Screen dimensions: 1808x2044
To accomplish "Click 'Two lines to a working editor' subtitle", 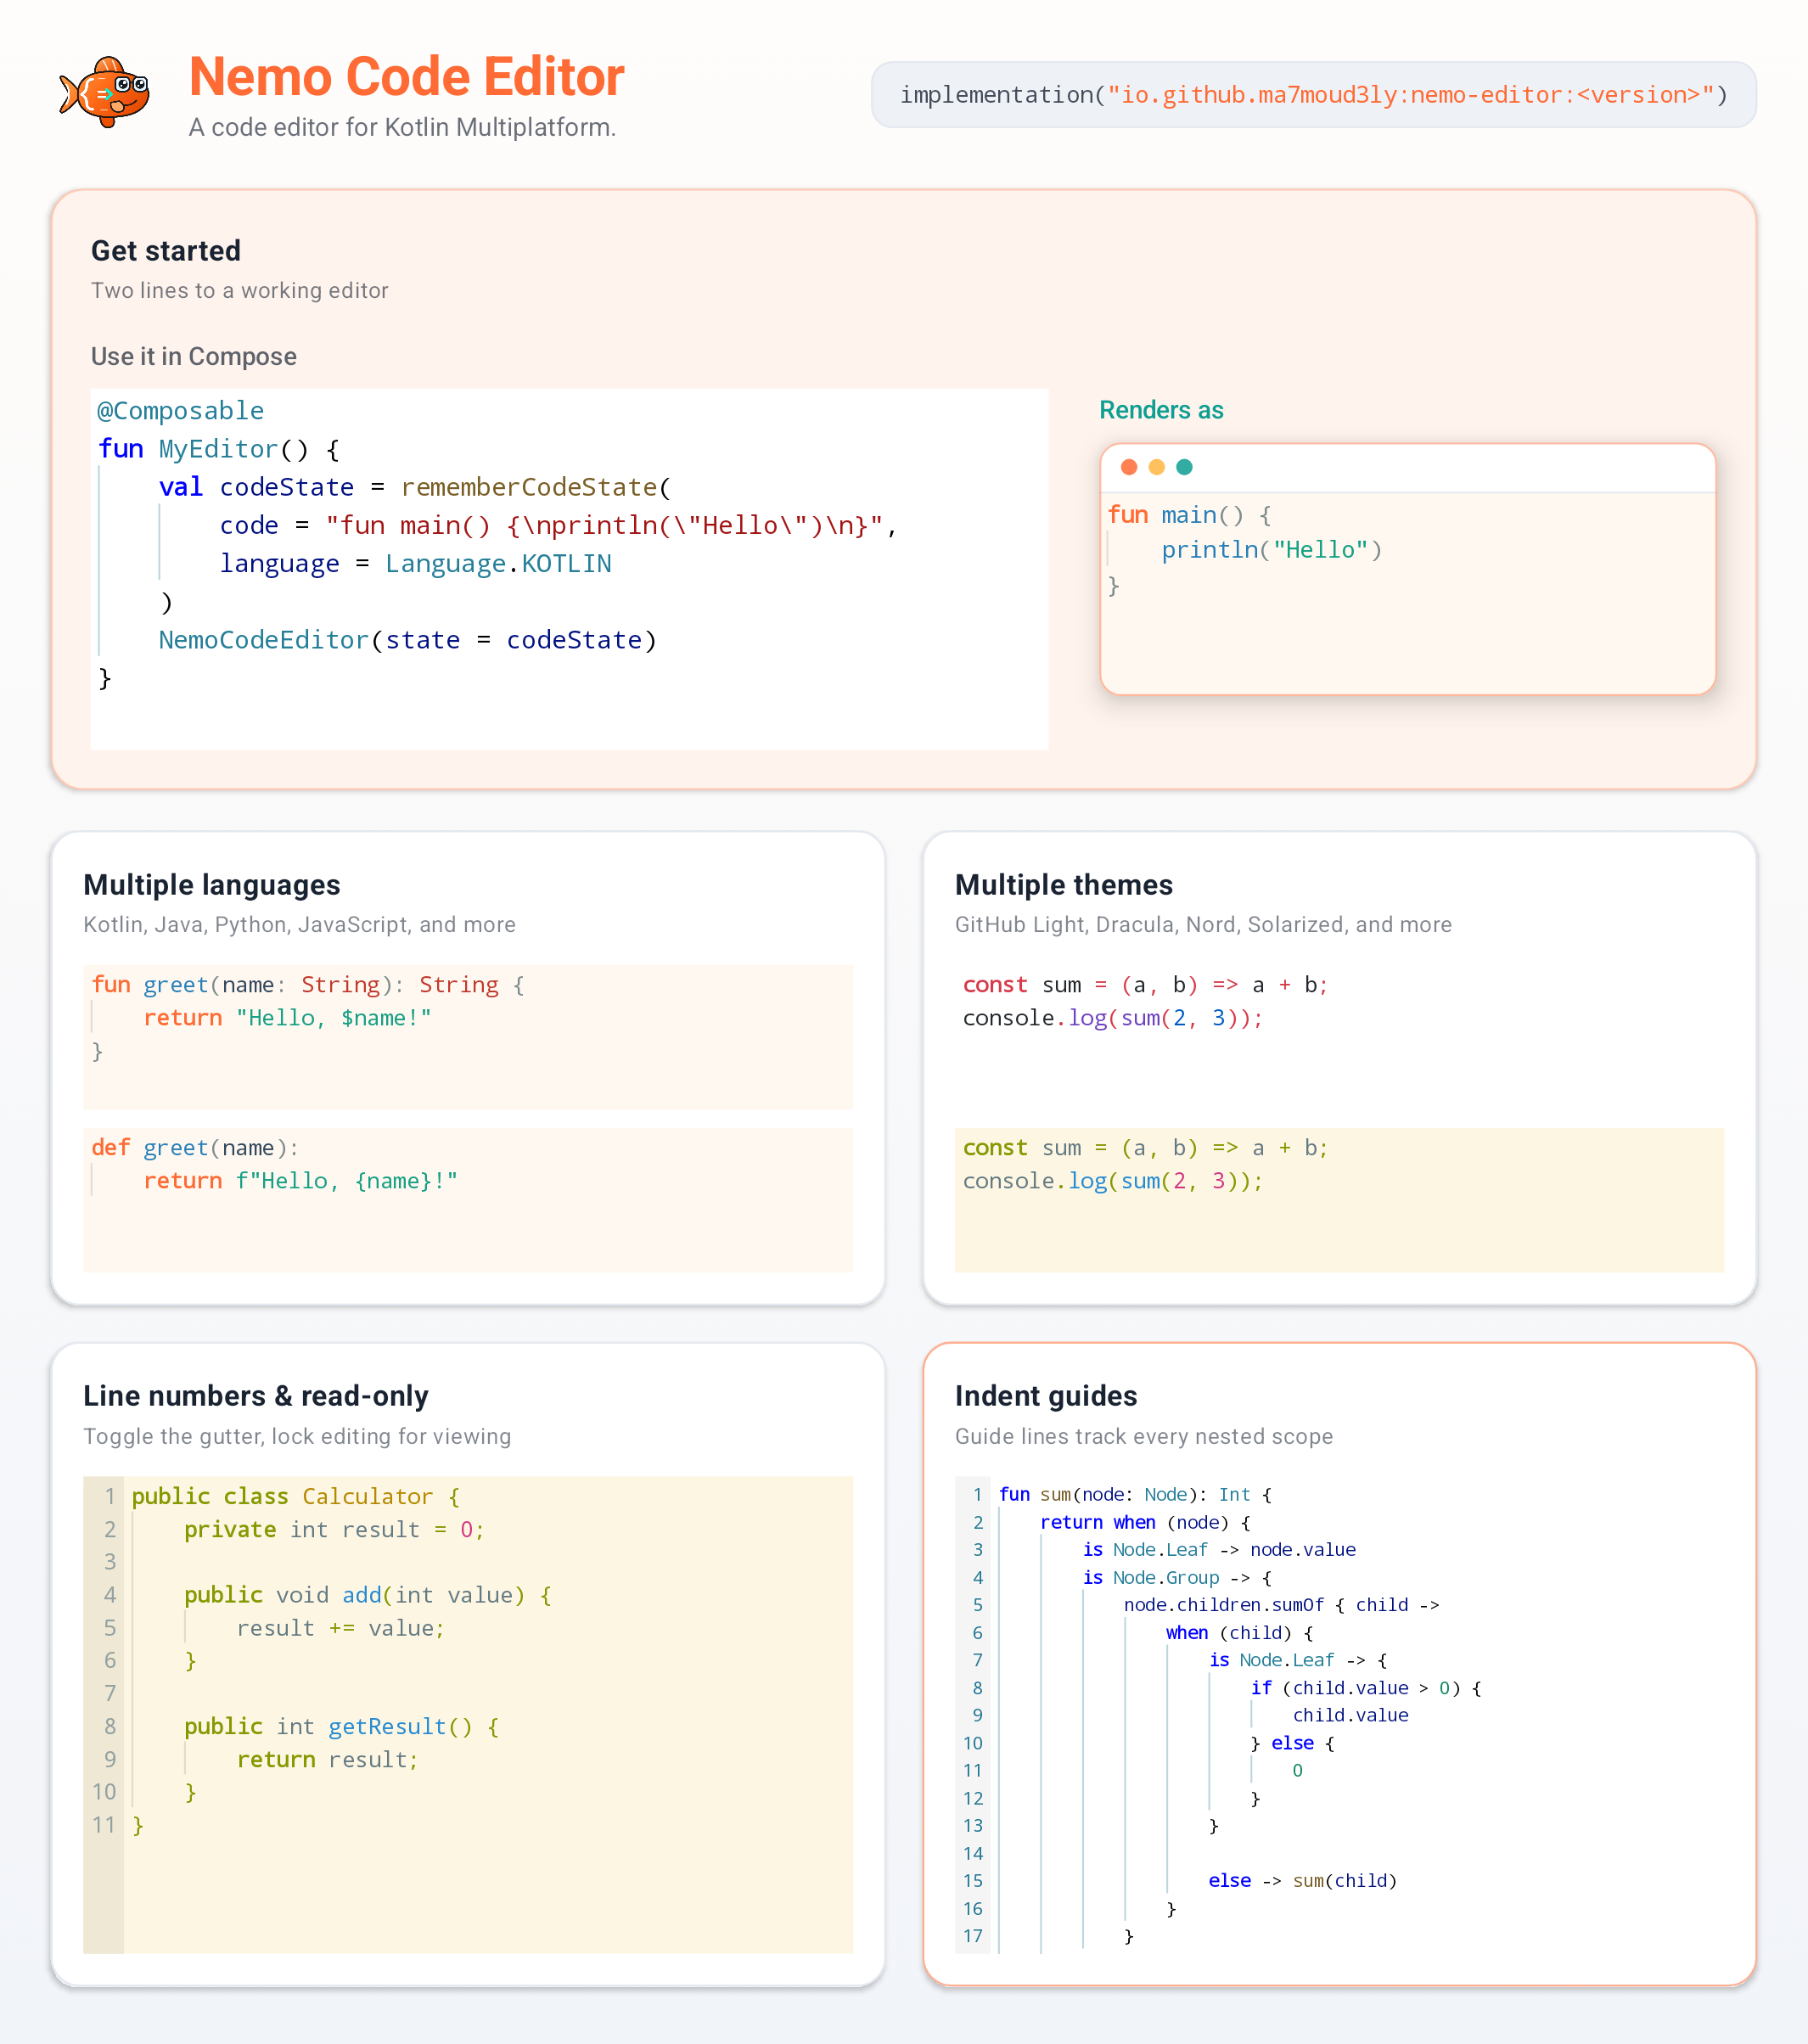I will click(x=240, y=291).
